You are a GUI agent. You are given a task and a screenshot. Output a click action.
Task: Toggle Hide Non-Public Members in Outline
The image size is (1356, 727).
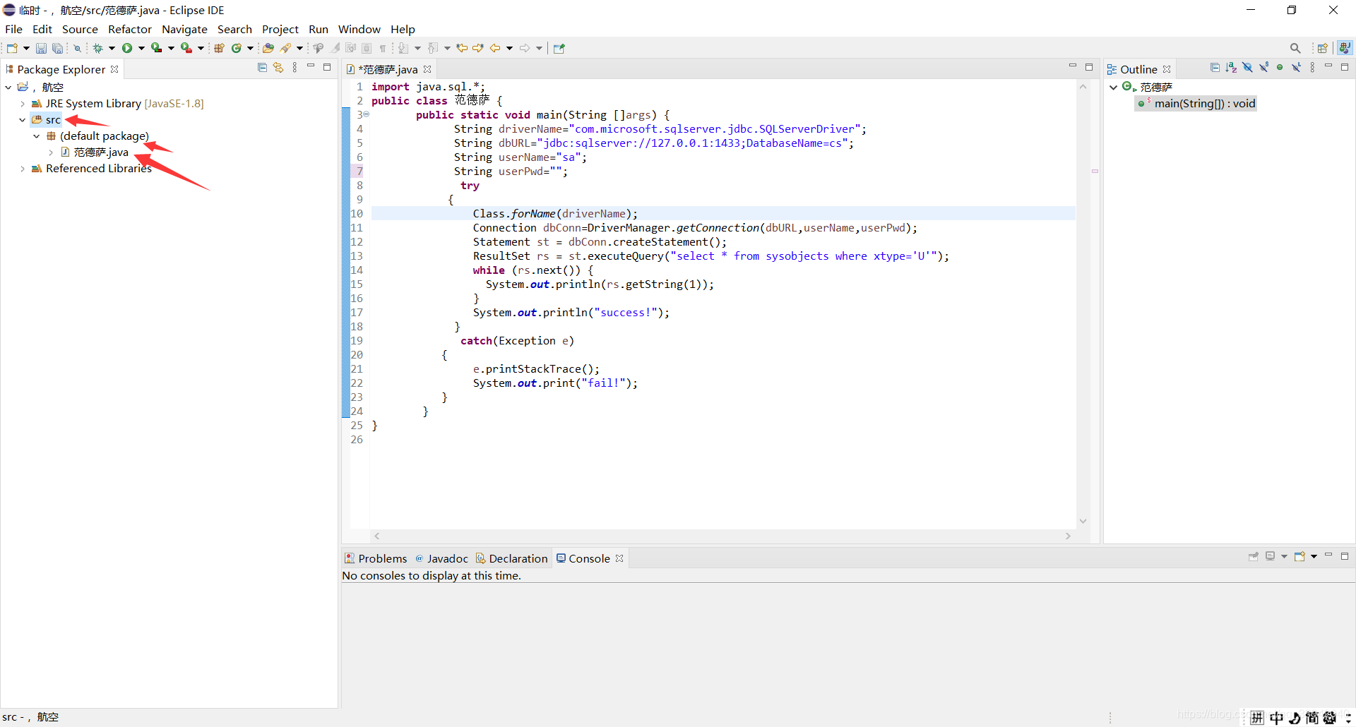pyautogui.click(x=1280, y=68)
